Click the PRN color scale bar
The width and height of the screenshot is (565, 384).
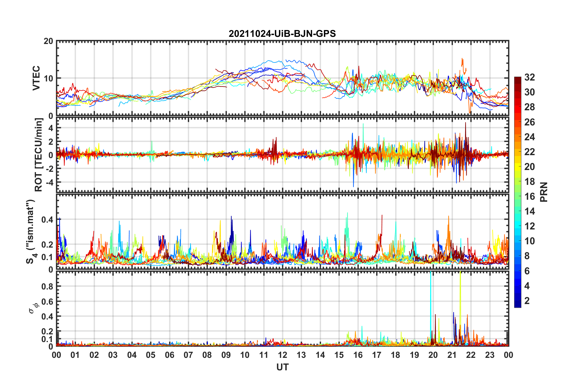click(518, 192)
